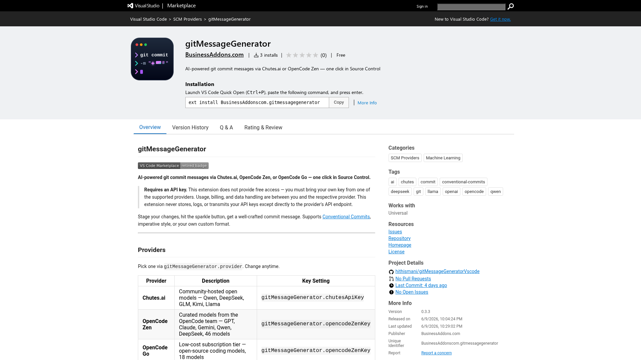Click the Report a concern link
This screenshot has width=641, height=360.
[436, 353]
